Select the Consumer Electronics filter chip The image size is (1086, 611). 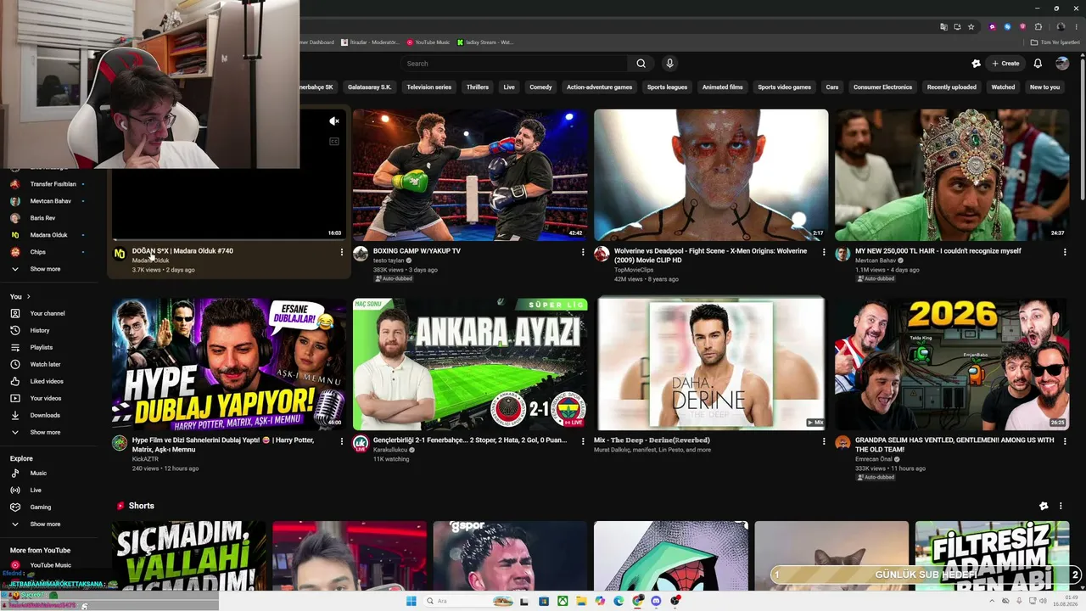(882, 87)
